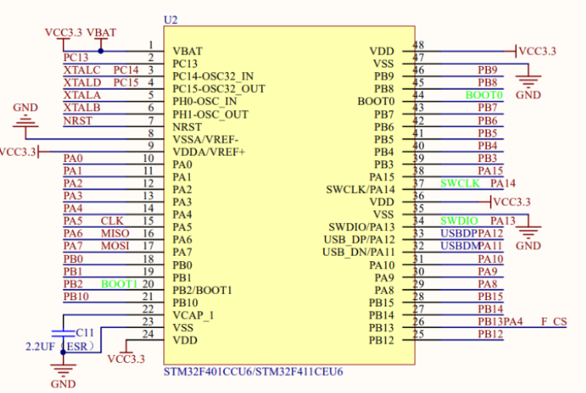
Task: Select the PB2/BOOT1 pin name
Action: tap(202, 290)
